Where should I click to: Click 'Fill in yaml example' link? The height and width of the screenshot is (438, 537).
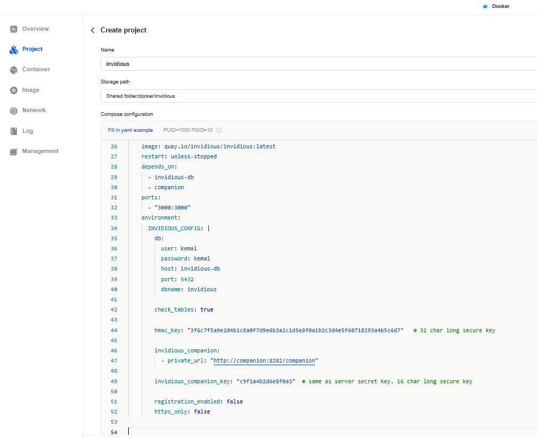pyautogui.click(x=130, y=130)
